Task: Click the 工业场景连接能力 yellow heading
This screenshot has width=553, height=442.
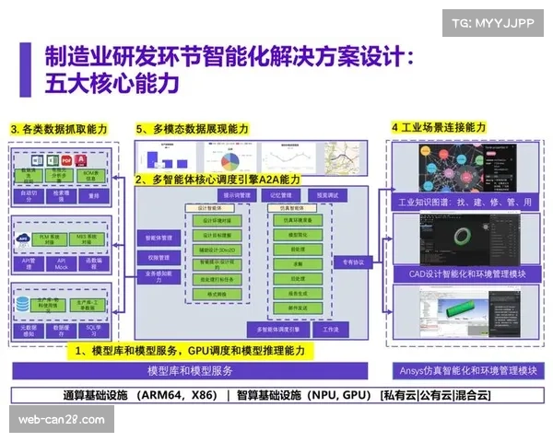Action: coord(439,127)
